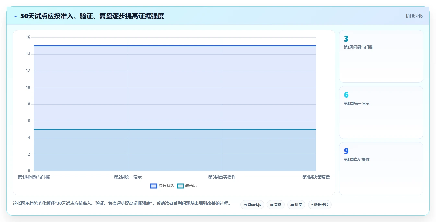
Task: Click the y-axis value 2
Action: (x=29, y=154)
